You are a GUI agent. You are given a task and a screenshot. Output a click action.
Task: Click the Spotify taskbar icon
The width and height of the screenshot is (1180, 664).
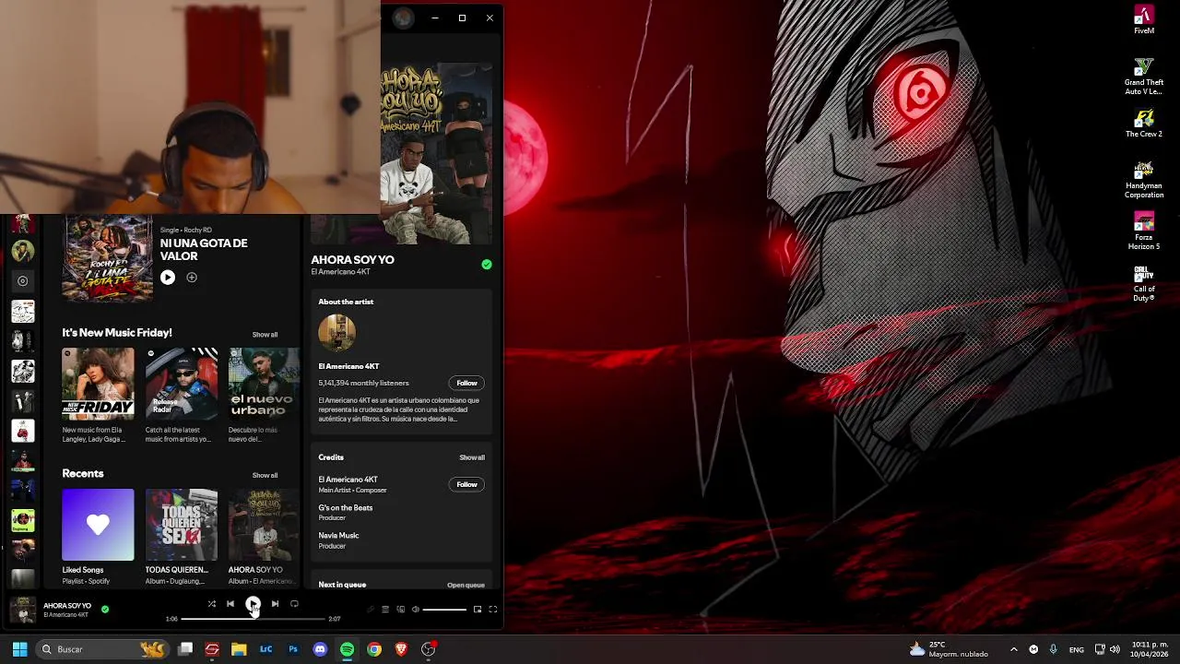pyautogui.click(x=347, y=649)
